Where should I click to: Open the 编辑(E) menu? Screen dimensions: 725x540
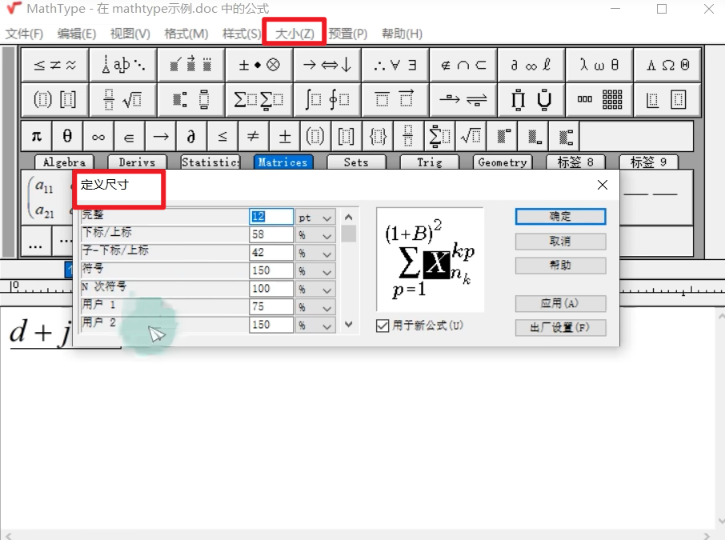pyautogui.click(x=77, y=34)
